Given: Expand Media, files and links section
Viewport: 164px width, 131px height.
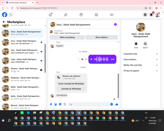Looking at the screenshot, I should tap(141, 65).
